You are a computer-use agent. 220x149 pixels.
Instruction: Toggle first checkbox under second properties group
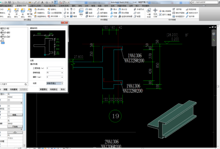click(9, 106)
